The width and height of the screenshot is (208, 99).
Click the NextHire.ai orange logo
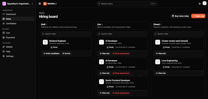click(45, 4)
